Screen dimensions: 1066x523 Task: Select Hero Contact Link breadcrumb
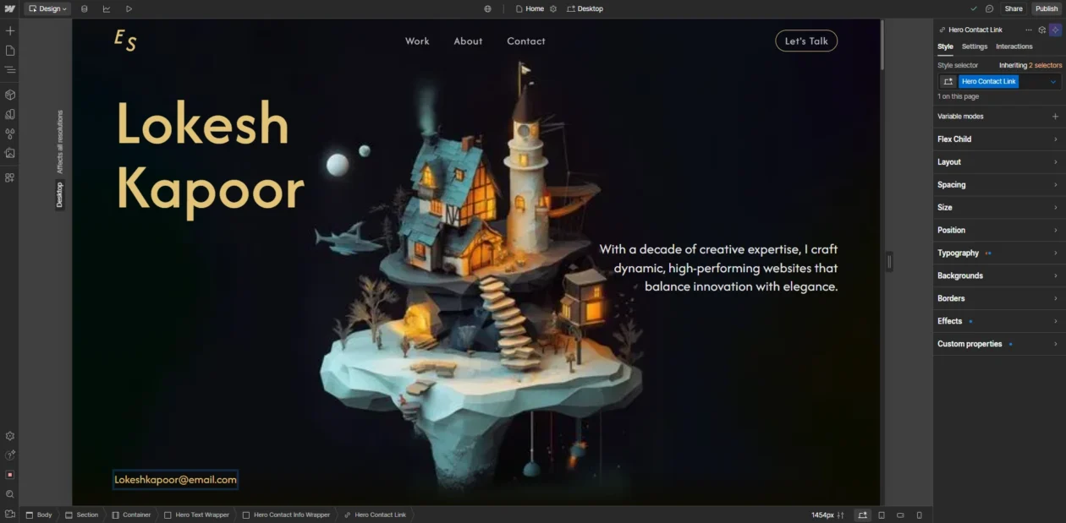point(375,515)
